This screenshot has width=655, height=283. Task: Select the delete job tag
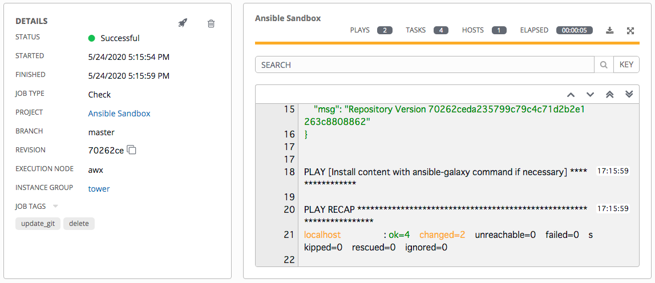(x=79, y=224)
